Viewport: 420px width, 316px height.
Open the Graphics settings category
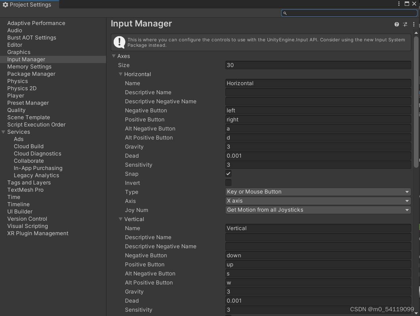19,52
